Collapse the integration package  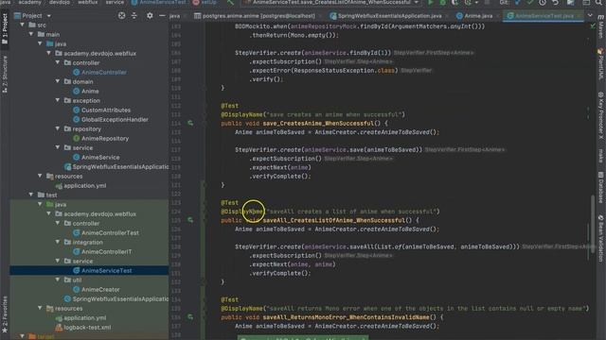58,242
